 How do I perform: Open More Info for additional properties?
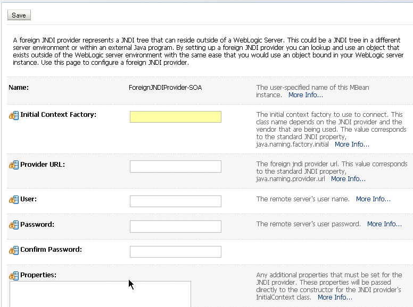335,297
